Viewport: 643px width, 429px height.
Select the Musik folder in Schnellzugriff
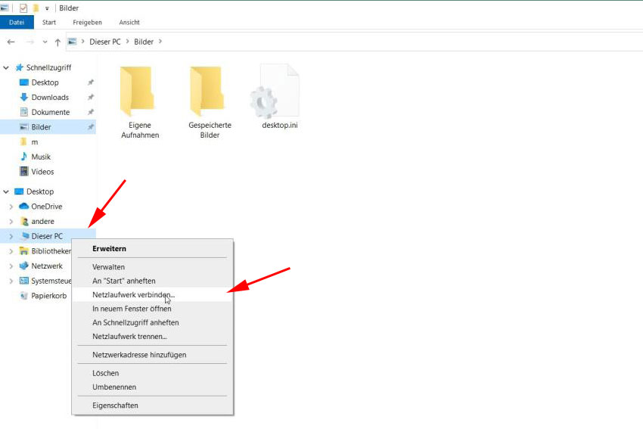[x=41, y=157]
